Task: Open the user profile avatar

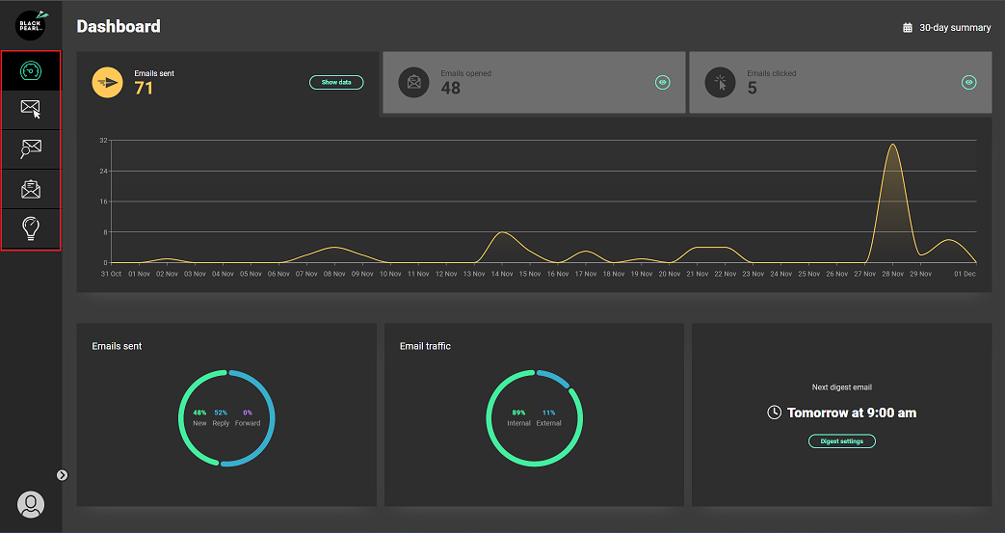Action: coord(31,504)
